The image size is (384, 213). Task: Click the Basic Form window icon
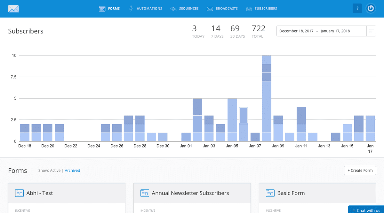pos(270,193)
